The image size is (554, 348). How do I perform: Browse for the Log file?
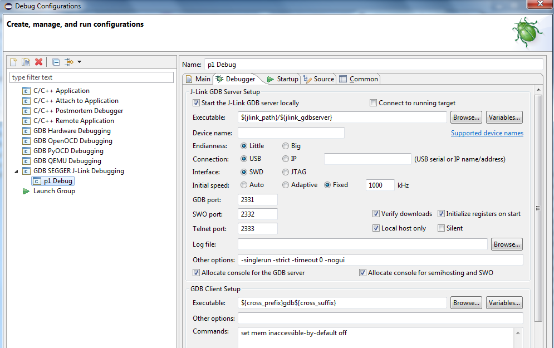pos(507,244)
